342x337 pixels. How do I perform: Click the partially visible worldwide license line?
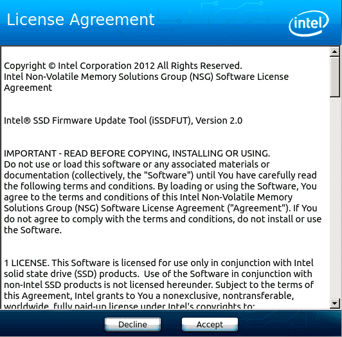click(x=129, y=305)
